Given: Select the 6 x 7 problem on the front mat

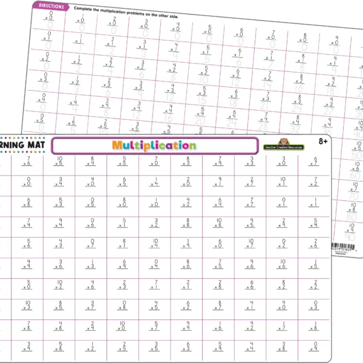Looking at the screenshot, I should pyautogui.click(x=314, y=161).
